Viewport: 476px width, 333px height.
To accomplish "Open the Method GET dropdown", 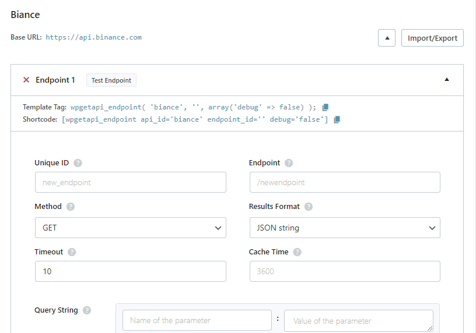I will [130, 228].
